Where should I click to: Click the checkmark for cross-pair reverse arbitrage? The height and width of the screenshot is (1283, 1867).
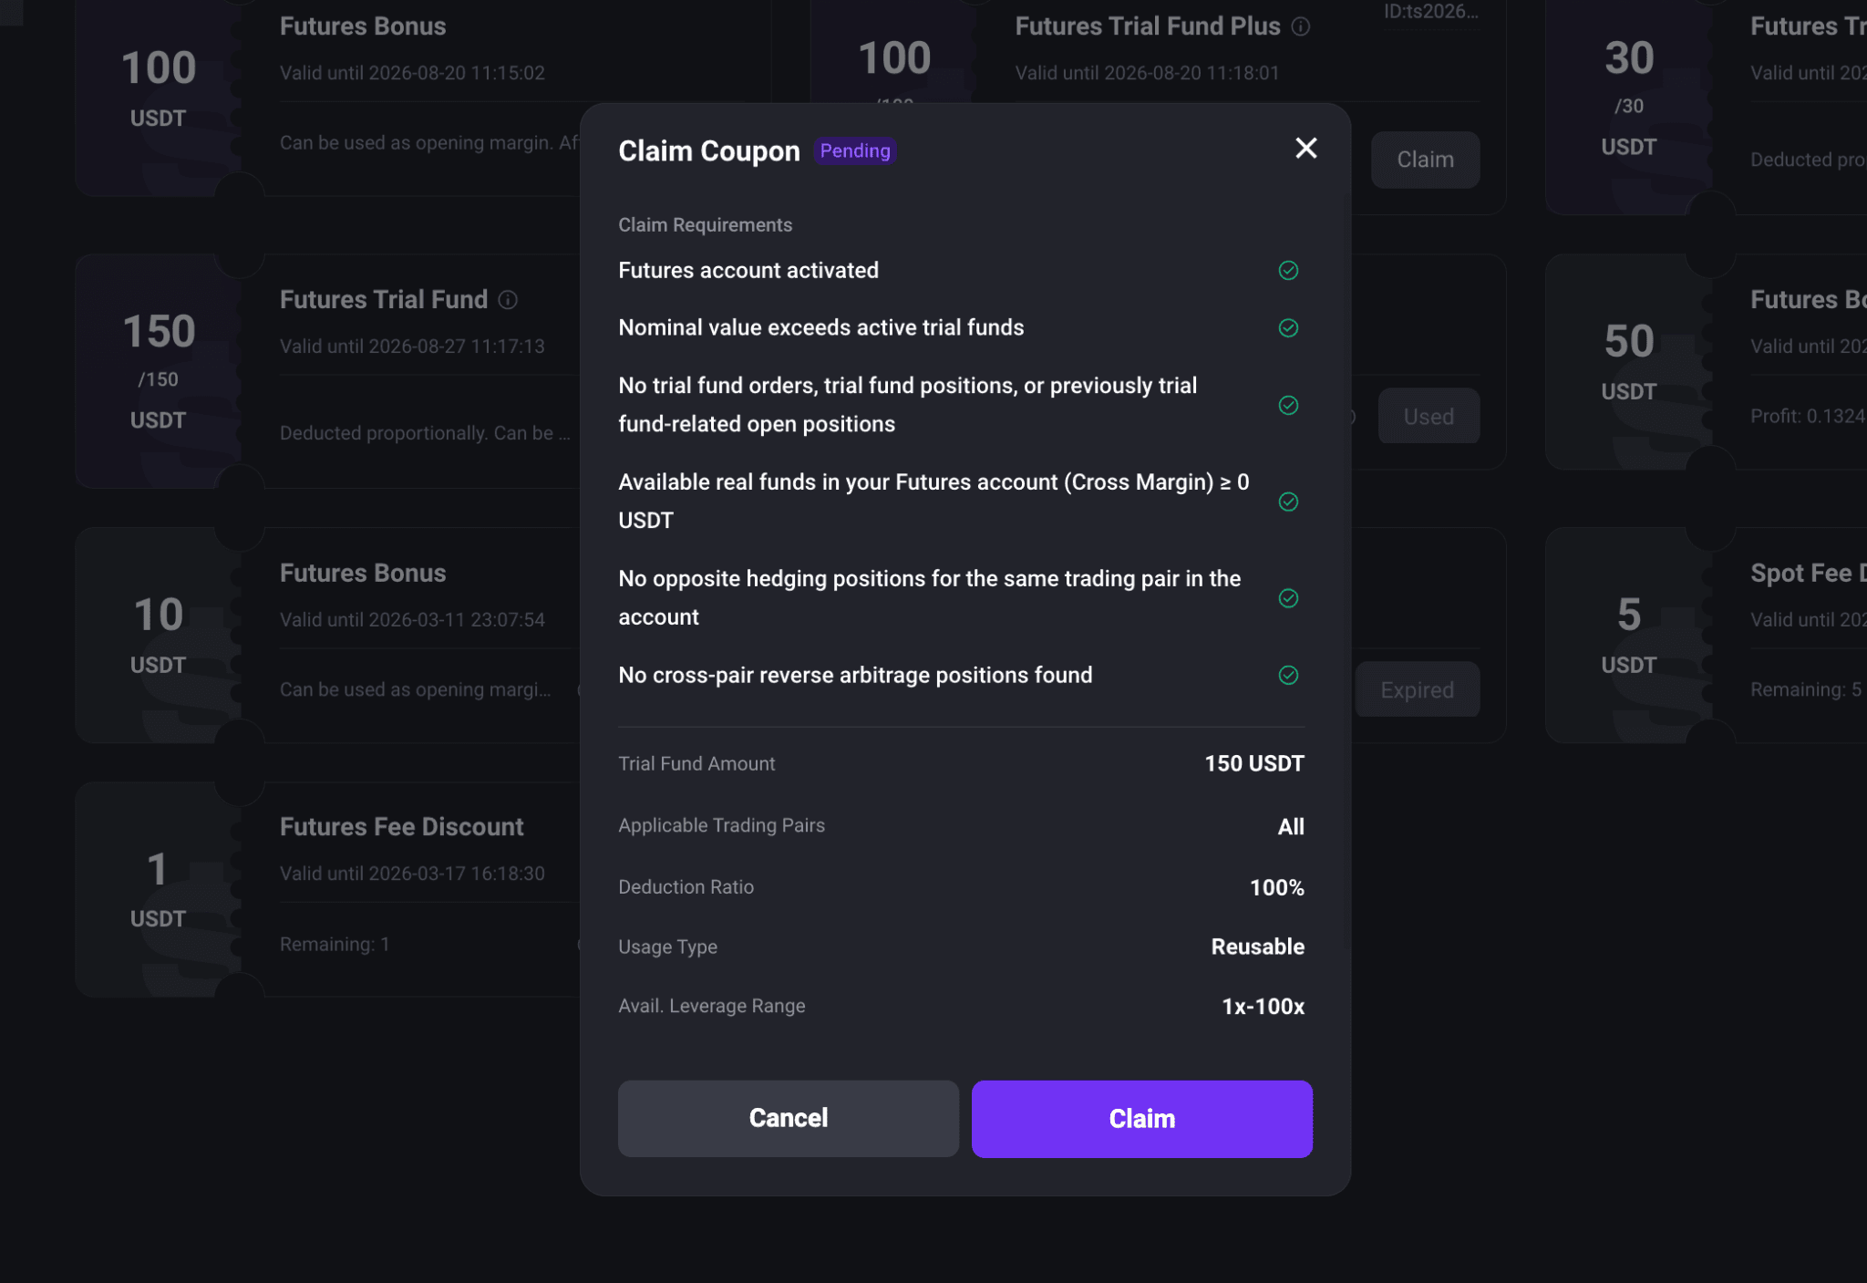click(1288, 675)
